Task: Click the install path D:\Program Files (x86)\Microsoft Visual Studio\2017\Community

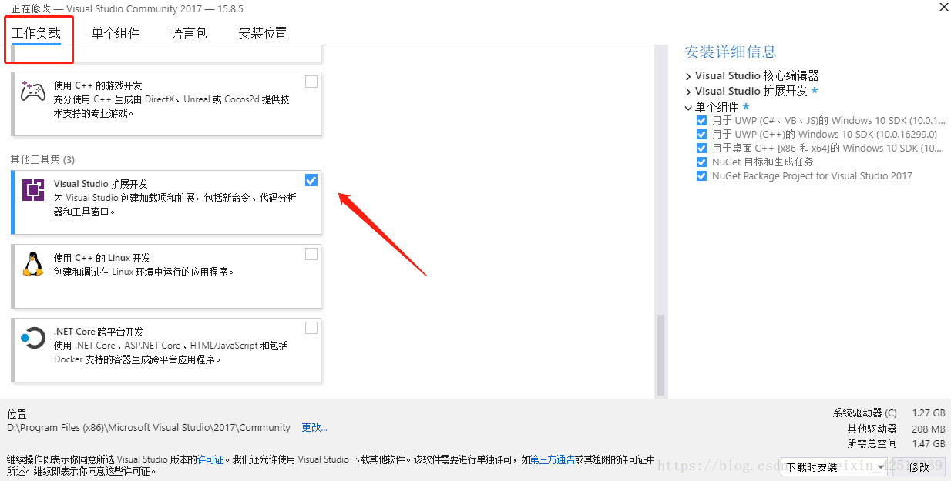Action: tap(149, 427)
